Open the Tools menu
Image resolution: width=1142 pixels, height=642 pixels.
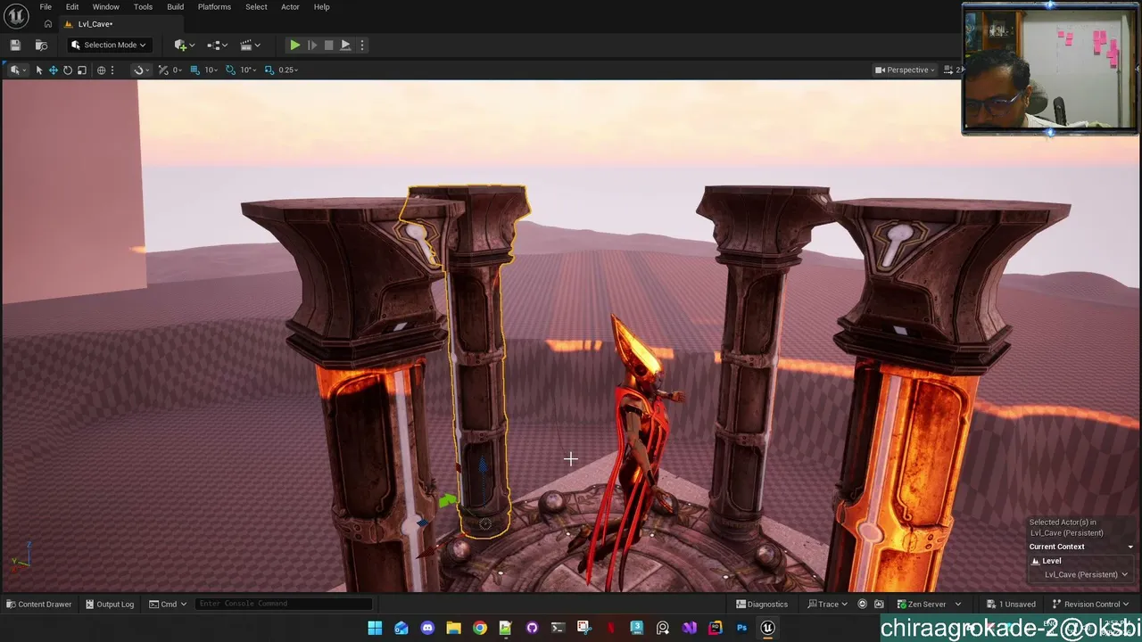point(143,7)
